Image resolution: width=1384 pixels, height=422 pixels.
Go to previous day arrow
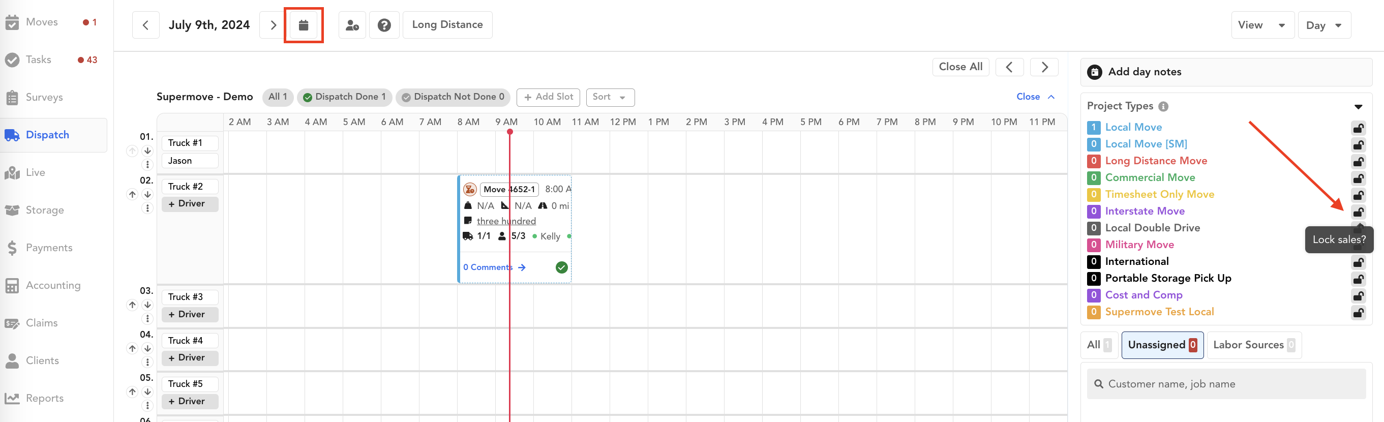coord(145,25)
